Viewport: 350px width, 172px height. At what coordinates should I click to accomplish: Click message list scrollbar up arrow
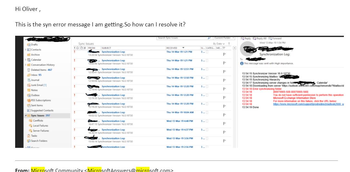coord(234,48)
